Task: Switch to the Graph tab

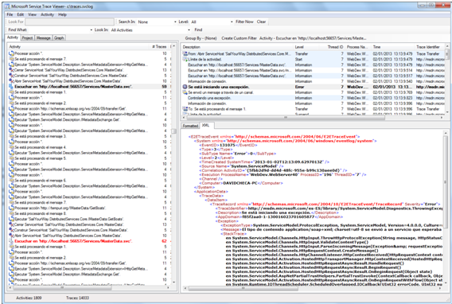Action: pos(59,37)
